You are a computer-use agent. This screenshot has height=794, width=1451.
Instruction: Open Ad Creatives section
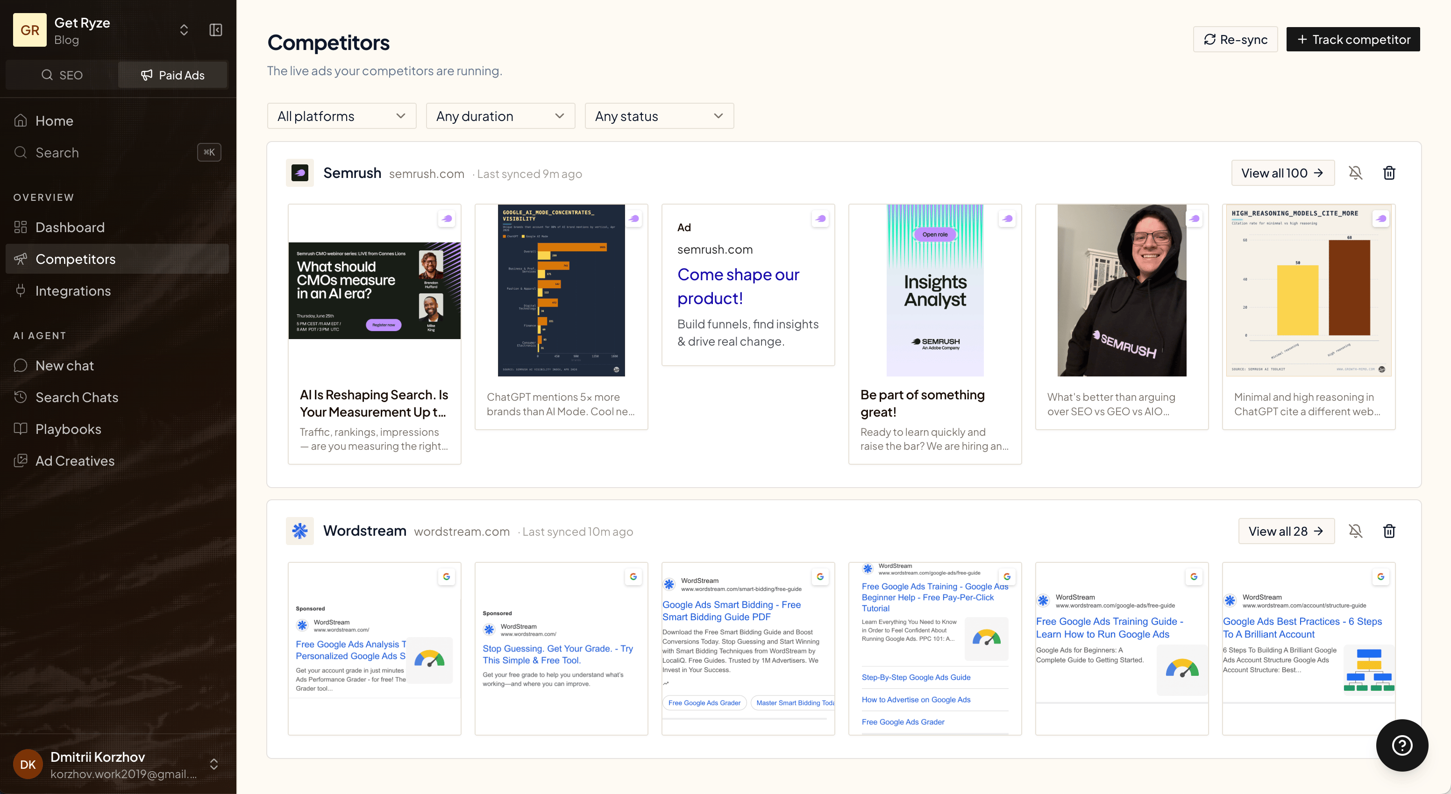pyautogui.click(x=117, y=461)
